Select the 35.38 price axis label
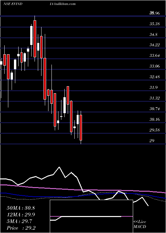 click(x=155, y=24)
